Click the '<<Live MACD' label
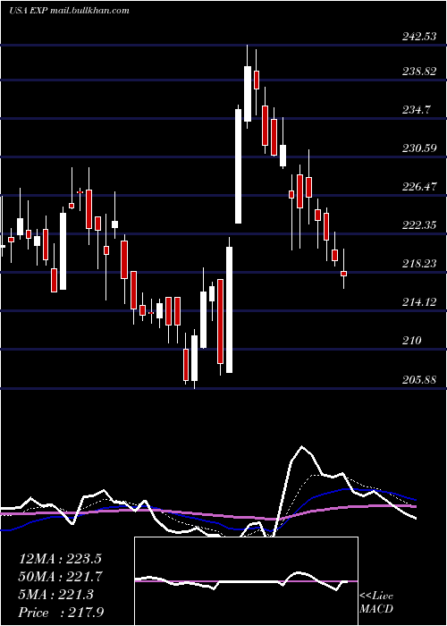The height and width of the screenshot is (626, 447). coord(376,603)
